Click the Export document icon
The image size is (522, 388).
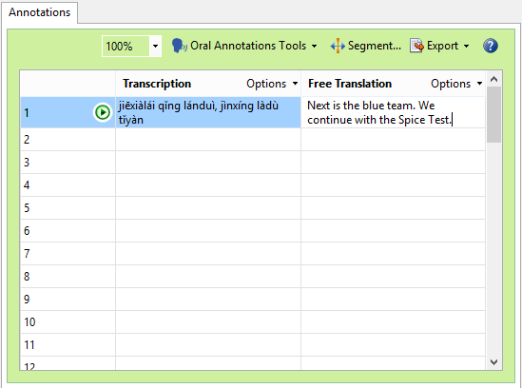point(416,46)
